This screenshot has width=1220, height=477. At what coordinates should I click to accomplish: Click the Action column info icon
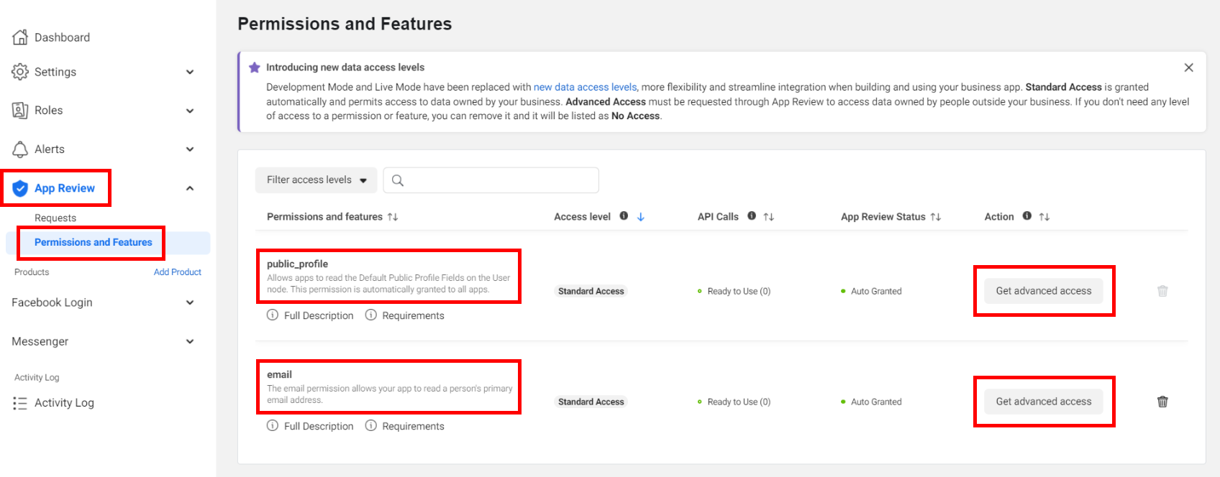pyautogui.click(x=1026, y=216)
